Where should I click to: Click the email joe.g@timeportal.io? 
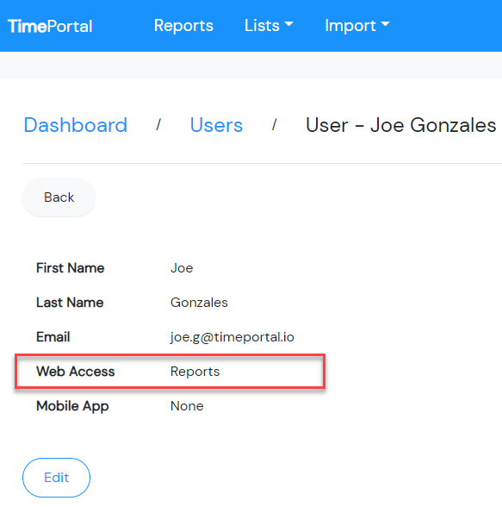[232, 337]
